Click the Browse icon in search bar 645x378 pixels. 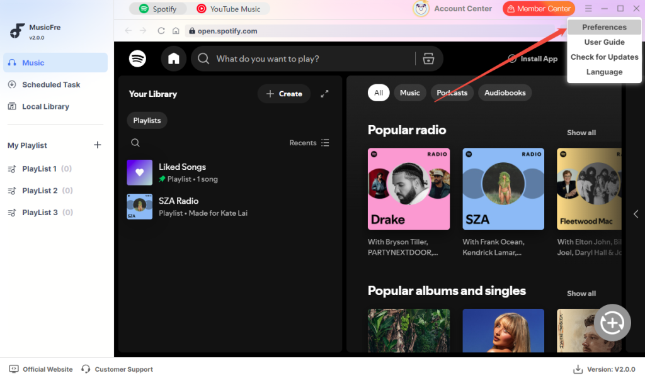[428, 58]
